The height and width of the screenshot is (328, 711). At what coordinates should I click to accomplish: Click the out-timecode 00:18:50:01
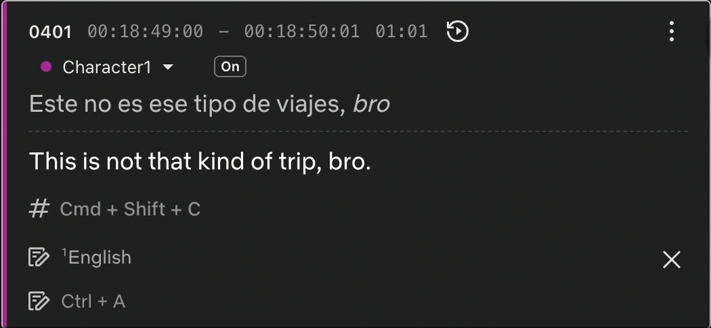302,31
